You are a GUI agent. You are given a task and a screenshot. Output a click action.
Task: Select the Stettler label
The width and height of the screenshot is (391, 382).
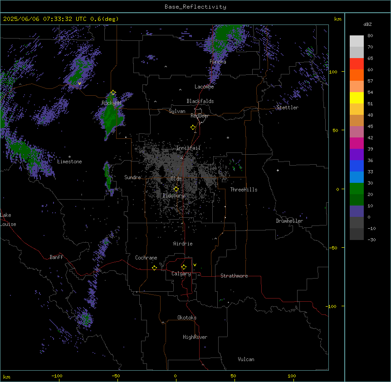point(288,108)
